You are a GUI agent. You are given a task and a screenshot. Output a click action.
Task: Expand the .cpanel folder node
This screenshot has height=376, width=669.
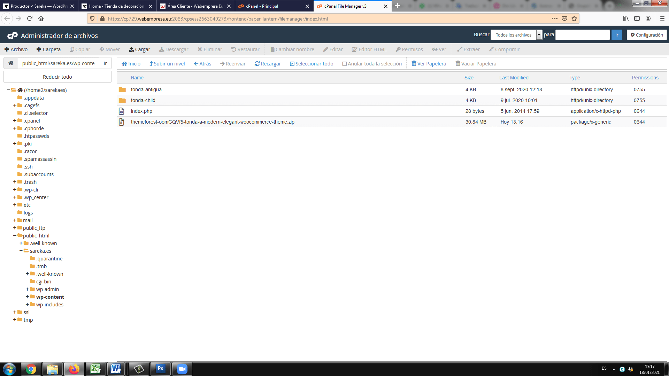click(15, 120)
